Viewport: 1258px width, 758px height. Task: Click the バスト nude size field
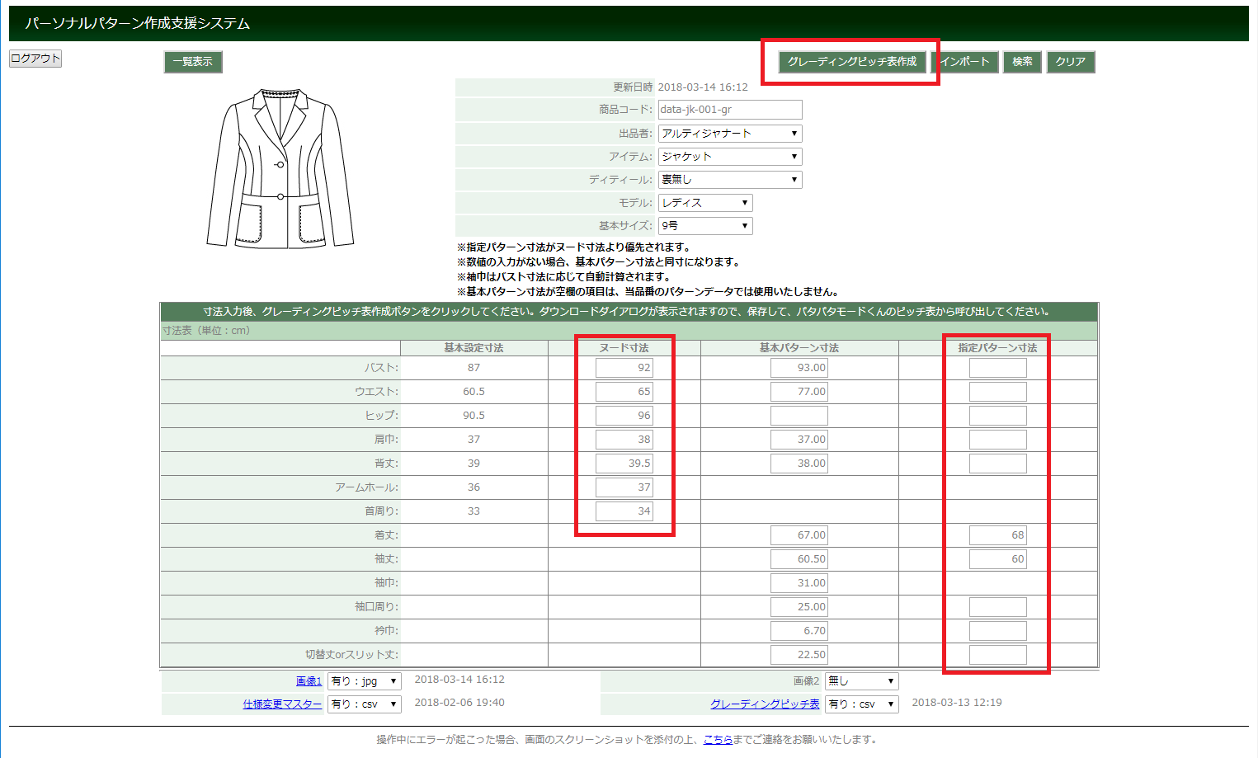pos(624,368)
